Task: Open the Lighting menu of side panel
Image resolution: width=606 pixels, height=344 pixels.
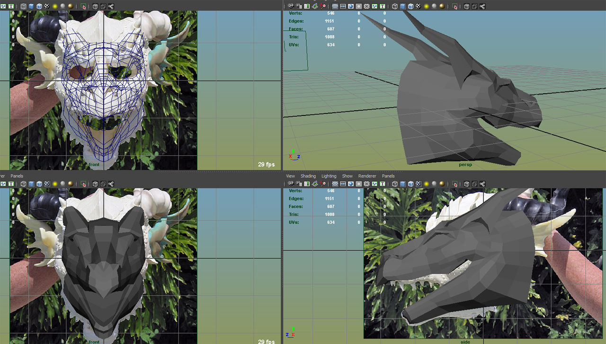Action: pos(329,176)
